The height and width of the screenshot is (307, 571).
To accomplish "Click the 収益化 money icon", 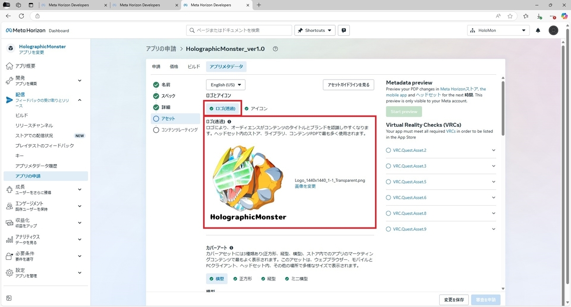I will (10, 223).
